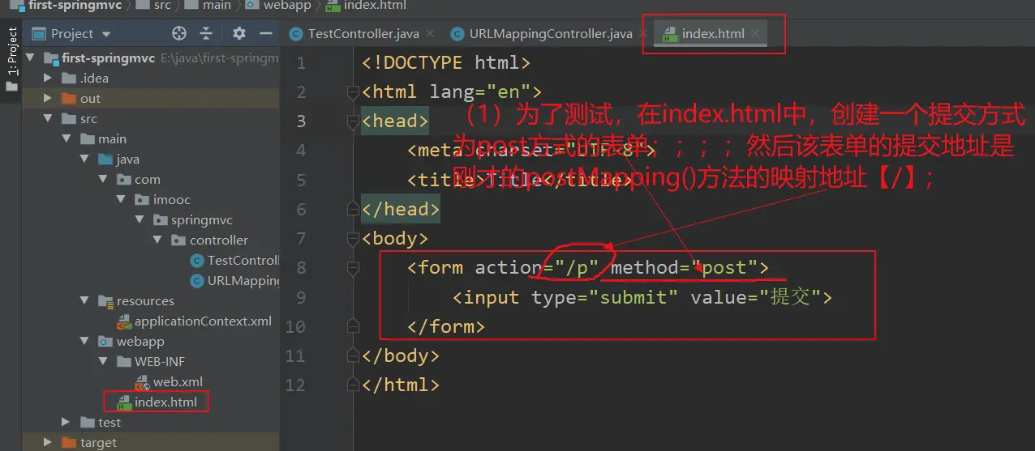Click the closing </body> tag
Viewport: 1035px width, 451px height.
(401, 355)
